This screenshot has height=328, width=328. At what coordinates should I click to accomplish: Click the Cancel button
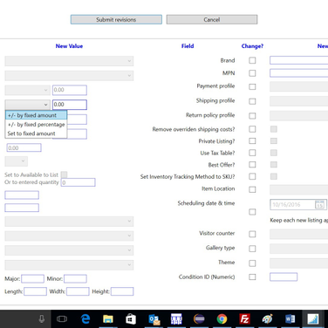click(212, 19)
